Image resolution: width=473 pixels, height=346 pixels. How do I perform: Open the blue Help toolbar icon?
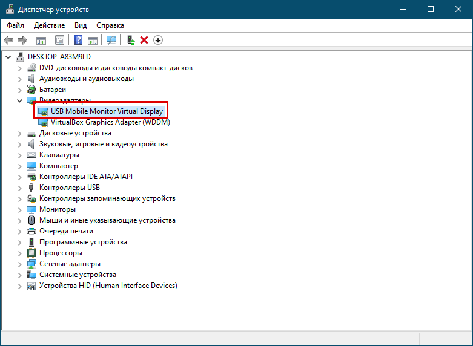[79, 40]
